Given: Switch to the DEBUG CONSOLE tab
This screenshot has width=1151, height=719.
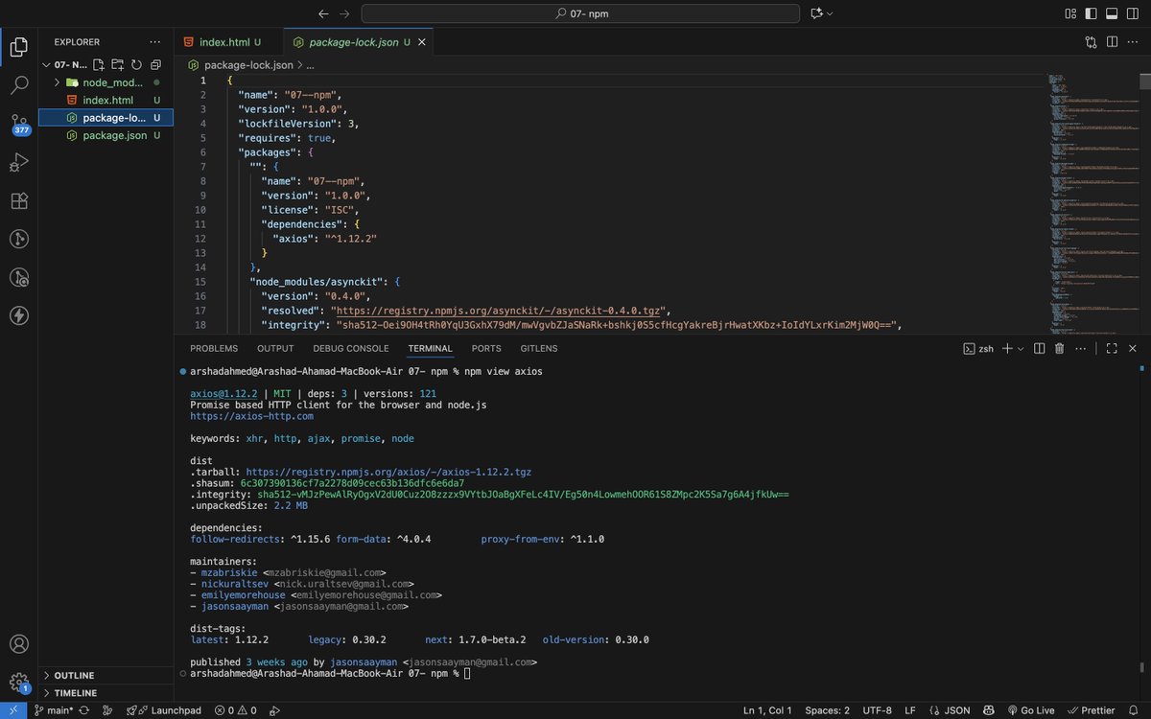Looking at the screenshot, I should (x=351, y=349).
